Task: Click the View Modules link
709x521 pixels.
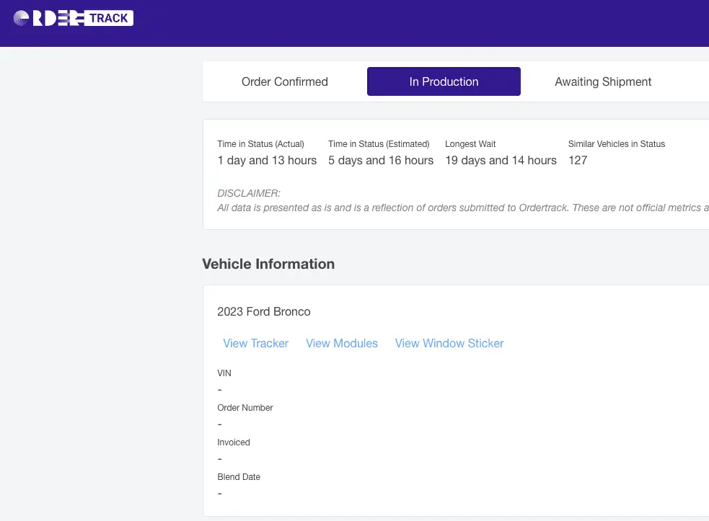Action: 341,343
